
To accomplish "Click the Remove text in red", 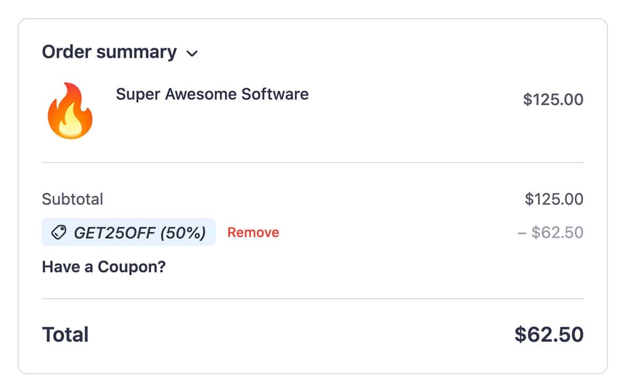I will [253, 232].
